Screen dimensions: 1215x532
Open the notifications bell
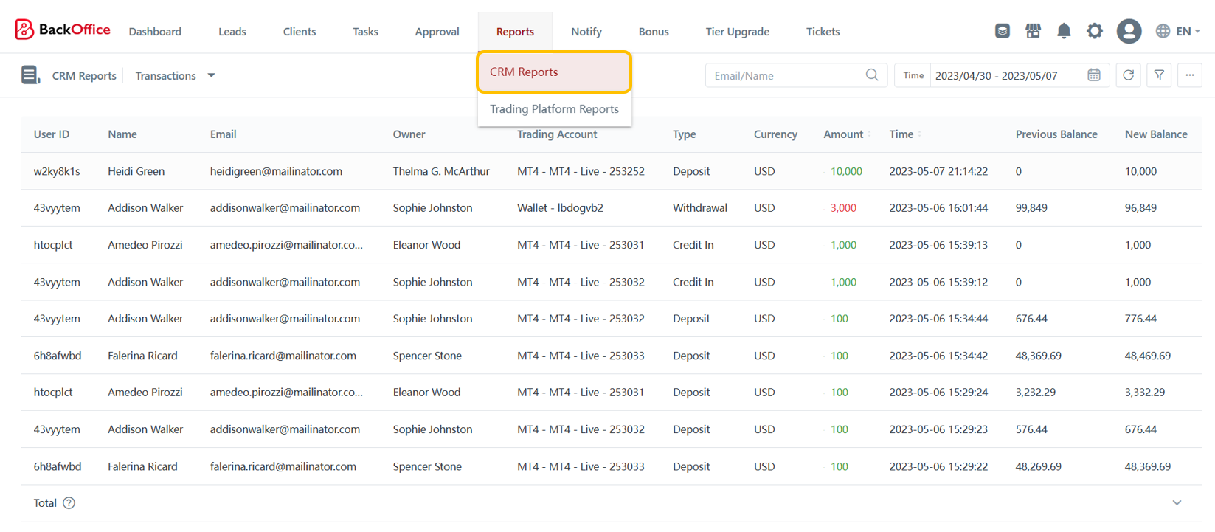(1063, 31)
